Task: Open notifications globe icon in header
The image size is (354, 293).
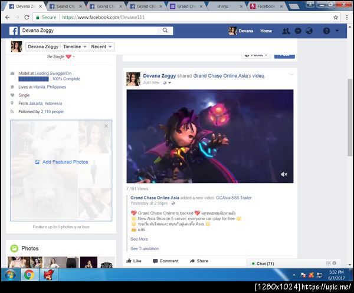Action: coord(309,31)
